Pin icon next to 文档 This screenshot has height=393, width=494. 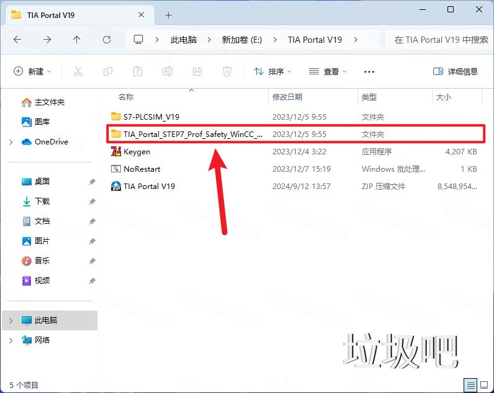[92, 221]
